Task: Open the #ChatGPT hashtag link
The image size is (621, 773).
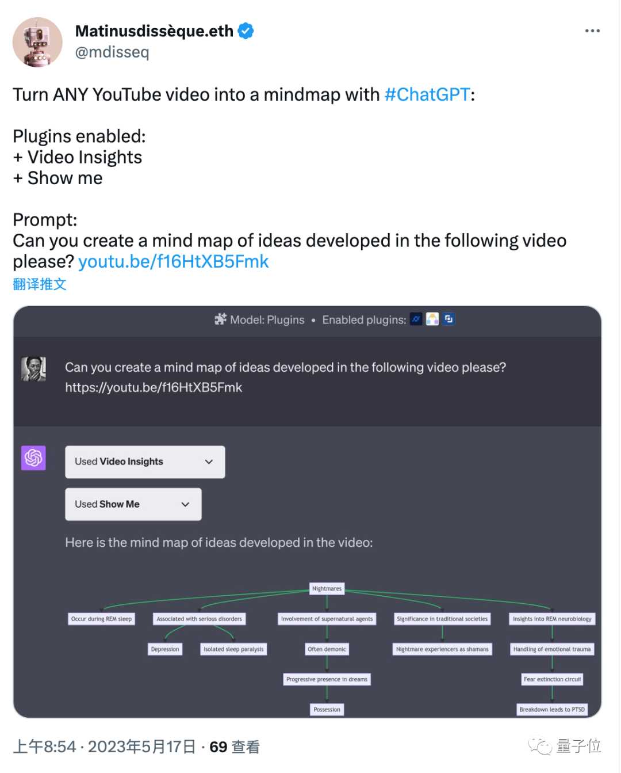Action: (427, 94)
